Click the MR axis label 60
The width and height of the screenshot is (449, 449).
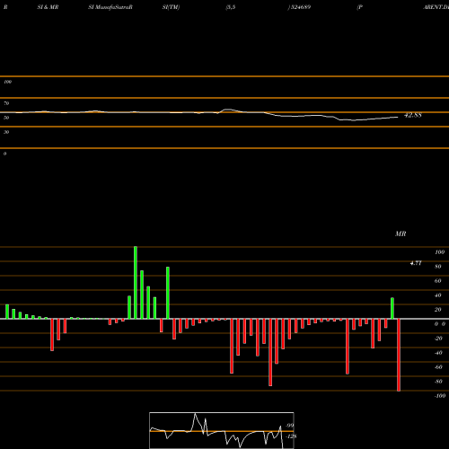point(438,281)
